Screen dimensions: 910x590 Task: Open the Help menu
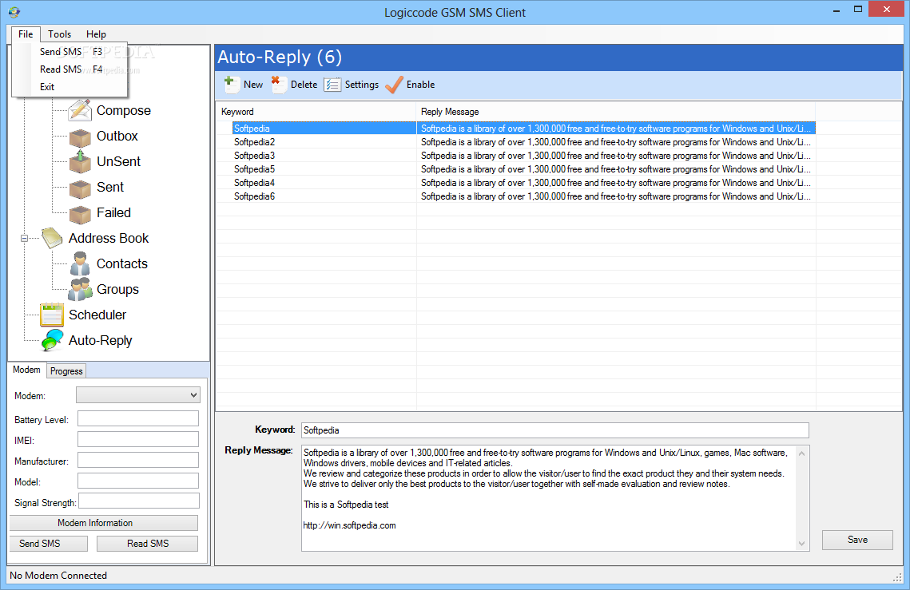click(96, 34)
